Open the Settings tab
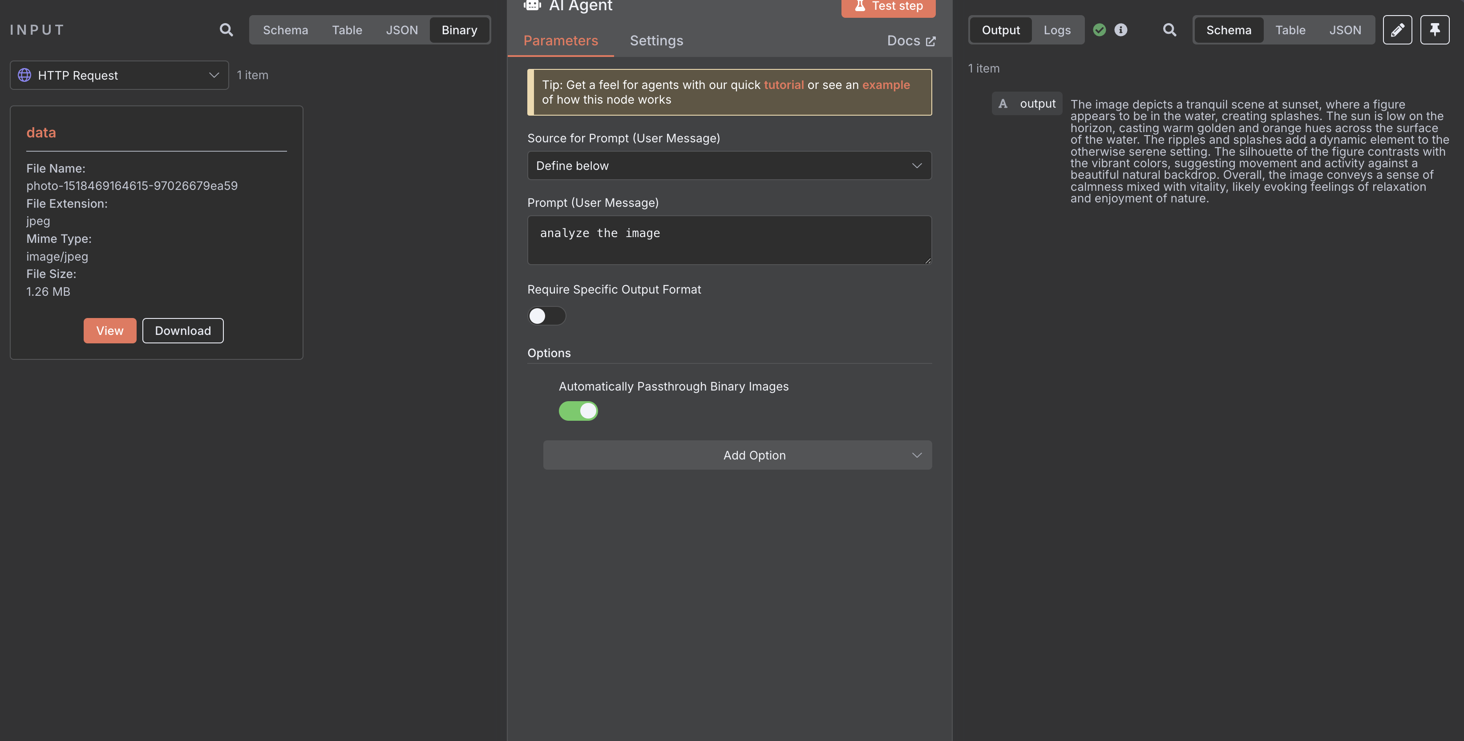Screen dimensions: 1464x741 (656, 40)
